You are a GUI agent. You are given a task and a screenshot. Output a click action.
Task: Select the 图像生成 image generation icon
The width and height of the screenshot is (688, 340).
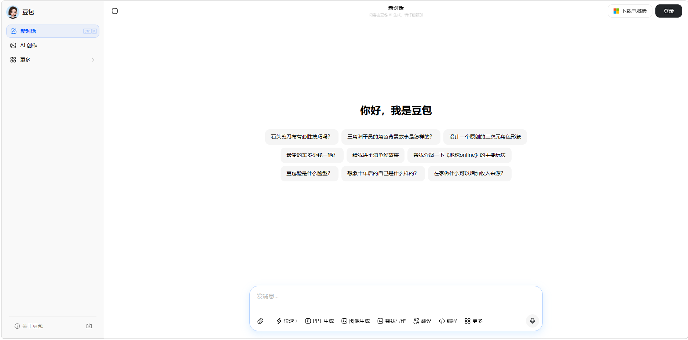(x=344, y=321)
